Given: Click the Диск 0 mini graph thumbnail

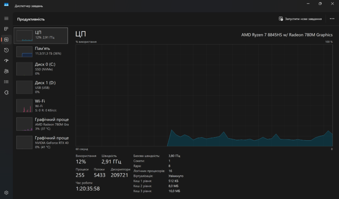Looking at the screenshot, I should tap(24, 69).
